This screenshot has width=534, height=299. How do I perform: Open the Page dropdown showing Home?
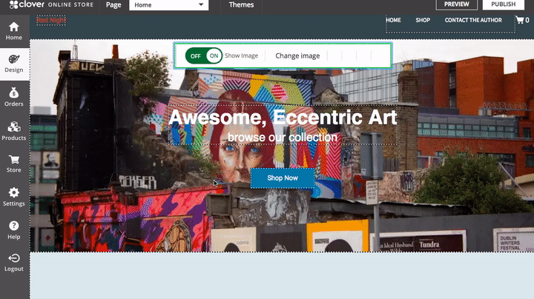tap(168, 4)
